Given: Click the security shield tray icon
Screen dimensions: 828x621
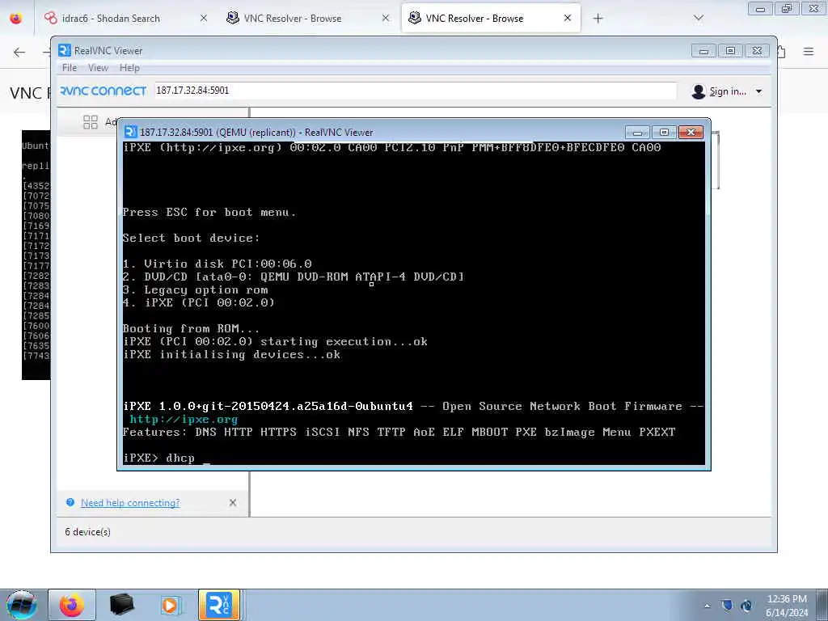Looking at the screenshot, I should tap(727, 605).
